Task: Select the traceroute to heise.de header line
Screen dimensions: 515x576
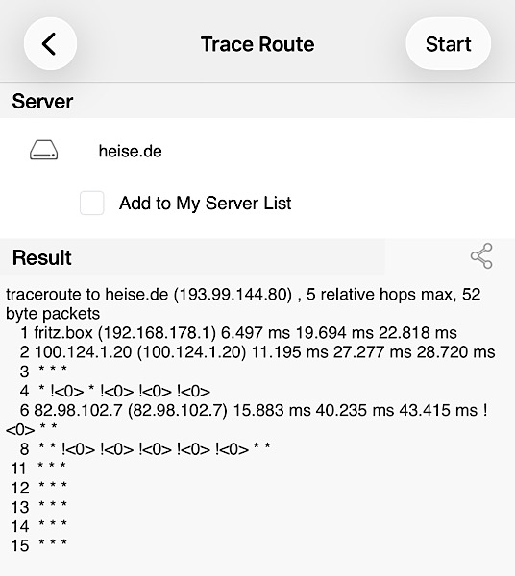Action: pos(243,303)
